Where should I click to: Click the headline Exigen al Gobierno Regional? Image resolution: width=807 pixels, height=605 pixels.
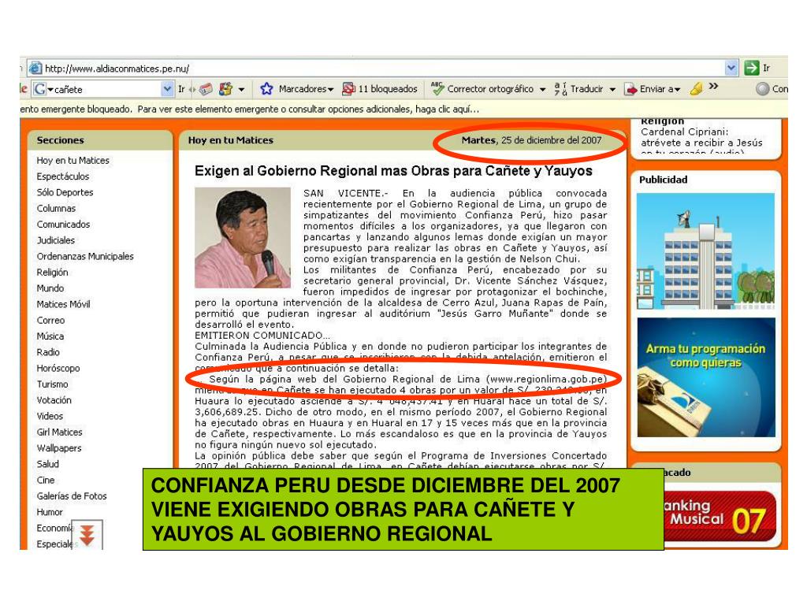[393, 171]
